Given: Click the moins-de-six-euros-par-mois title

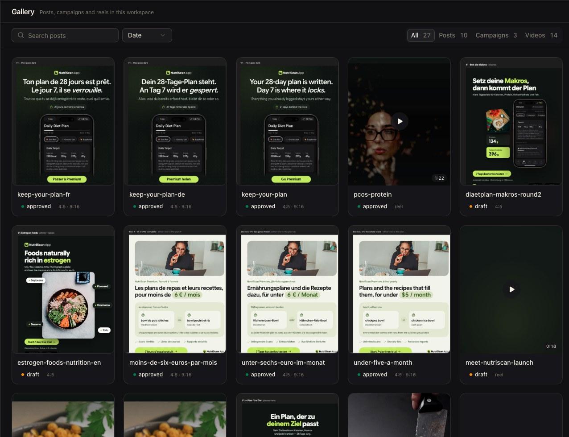Looking at the screenshot, I should (173, 363).
